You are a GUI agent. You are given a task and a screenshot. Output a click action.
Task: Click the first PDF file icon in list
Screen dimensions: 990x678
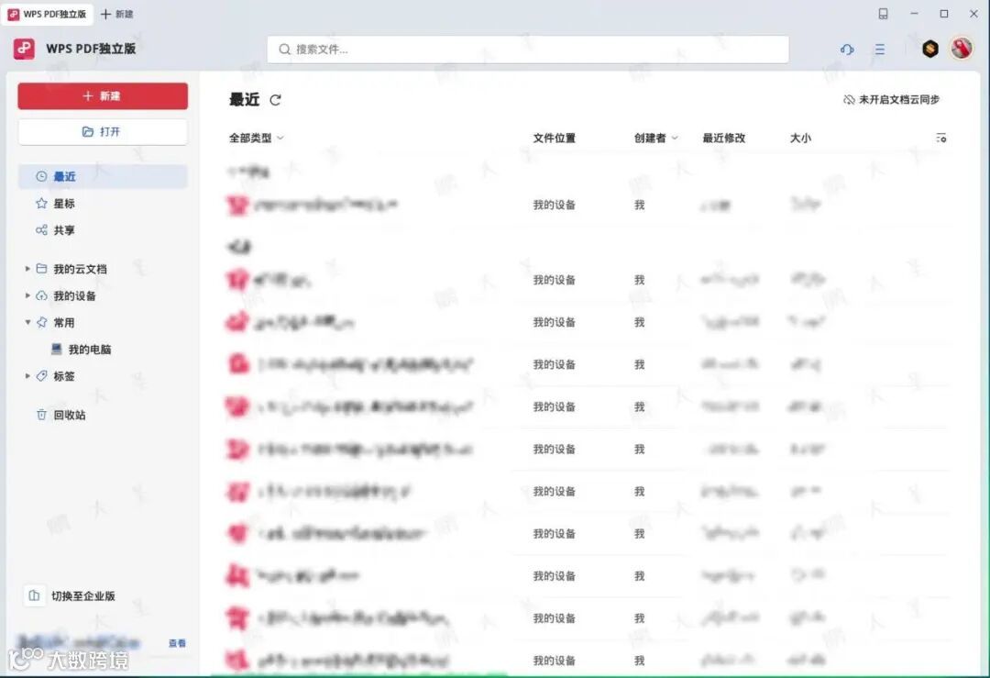(237, 205)
